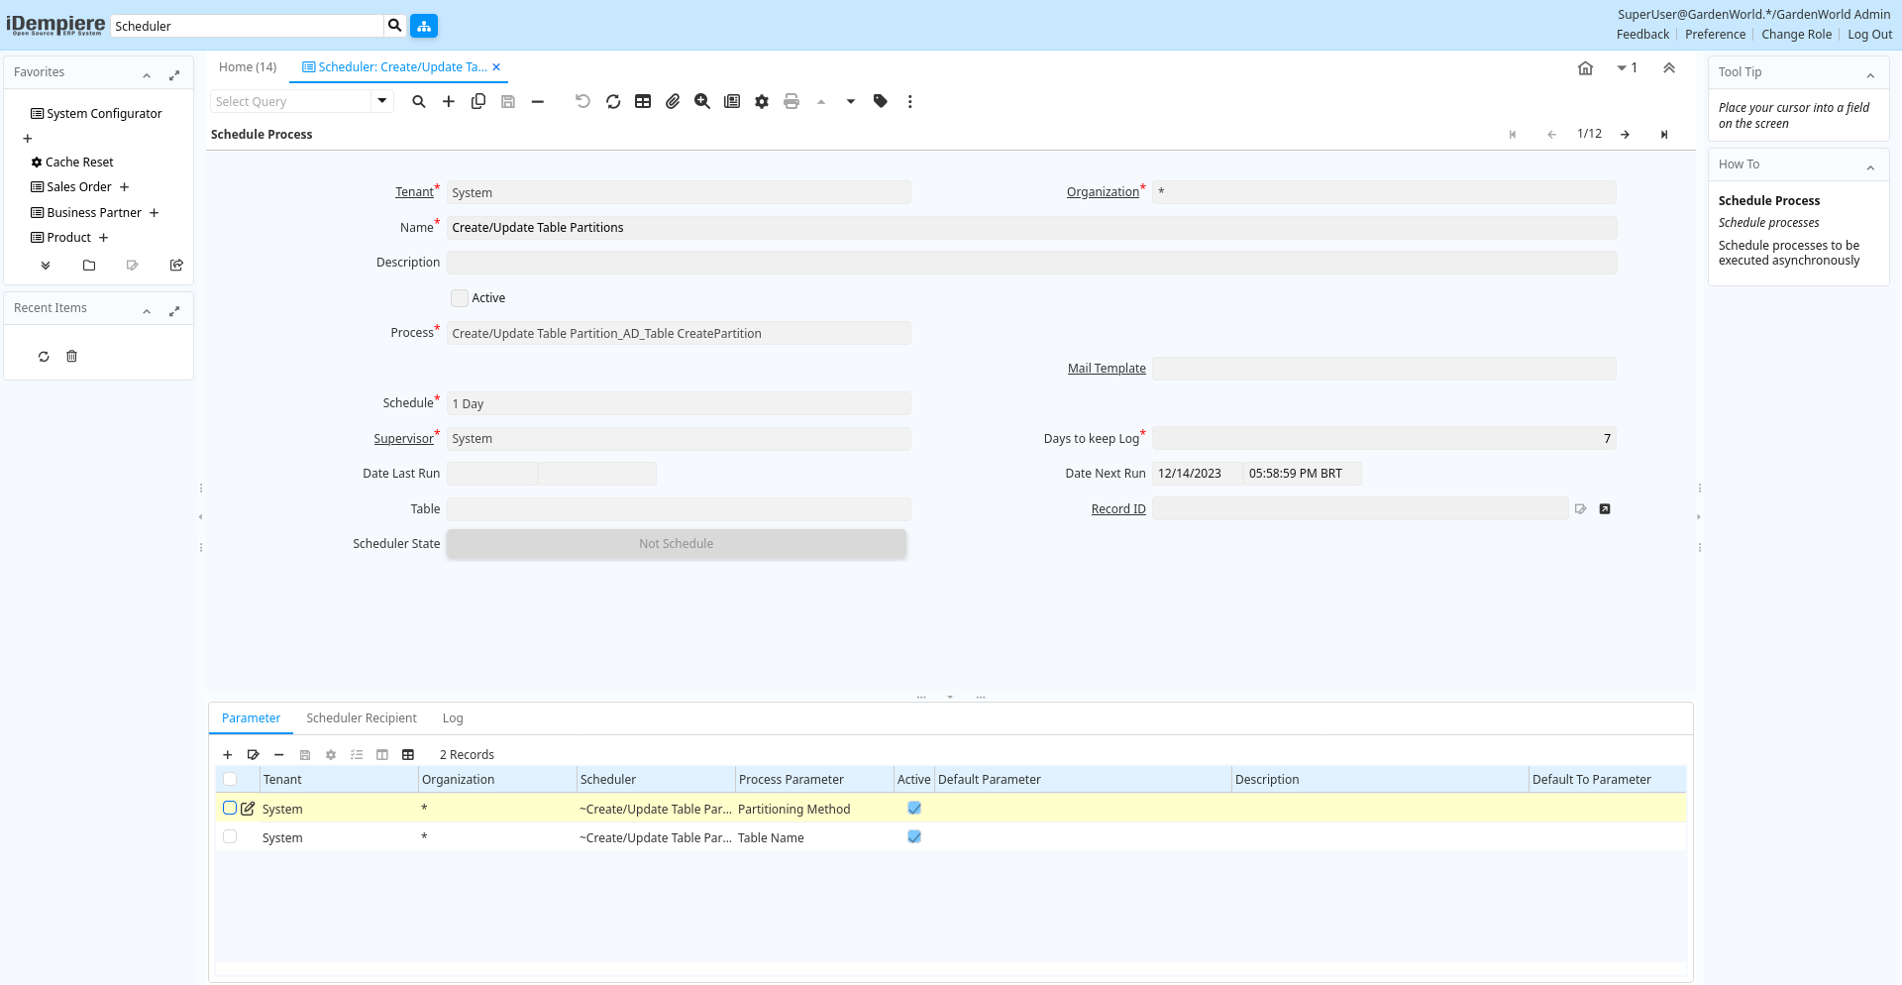Toggle the Active checkbox
The image size is (1902, 985).
tap(460, 298)
